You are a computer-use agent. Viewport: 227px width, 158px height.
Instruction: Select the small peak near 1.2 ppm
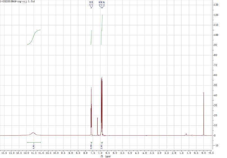(186, 134)
